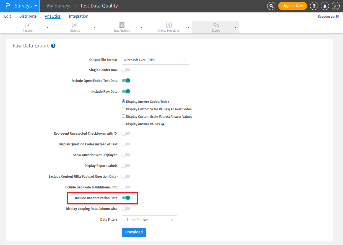The height and width of the screenshot is (245, 343).
Task: Click the Upgrade Now button
Action: 292,6
